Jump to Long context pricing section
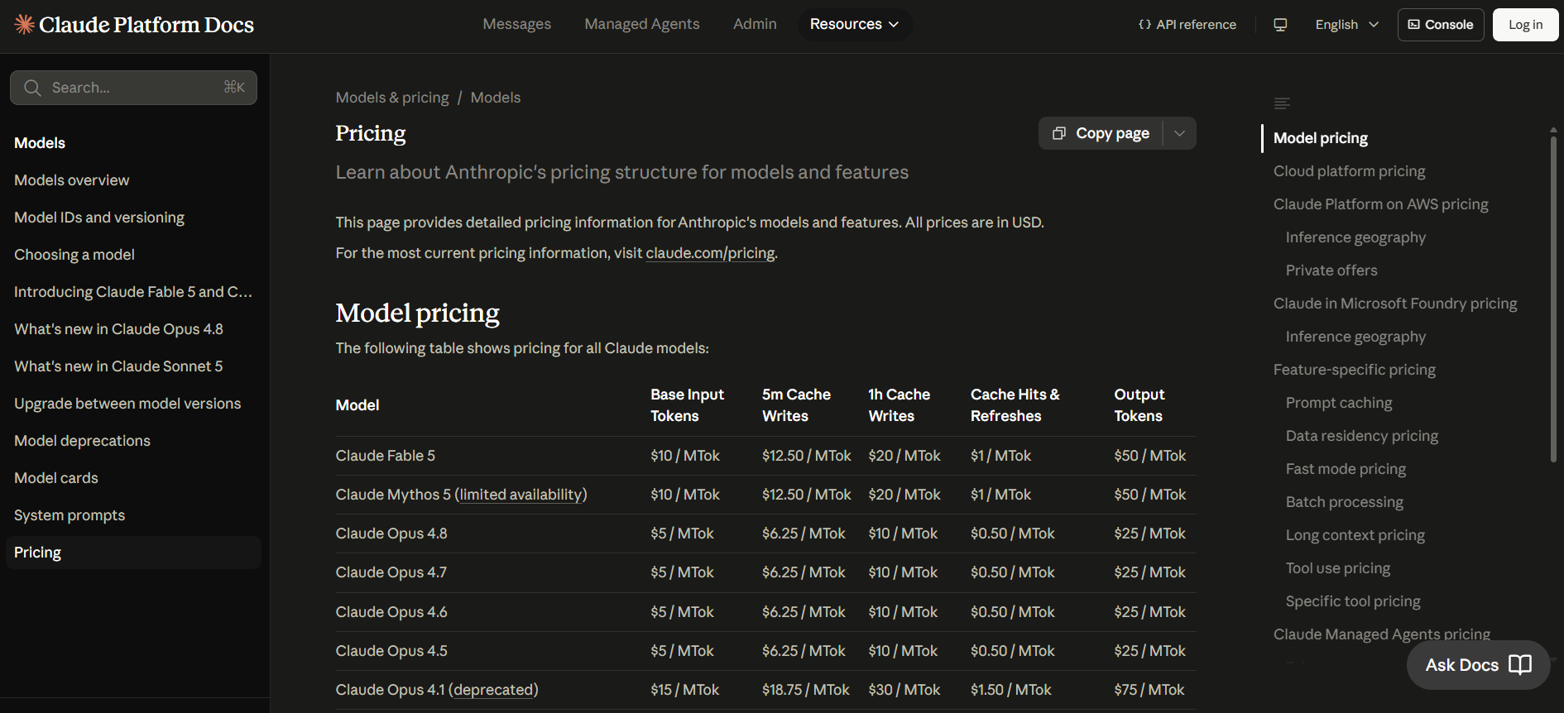Screen dimensions: 1564x713 (1355, 535)
